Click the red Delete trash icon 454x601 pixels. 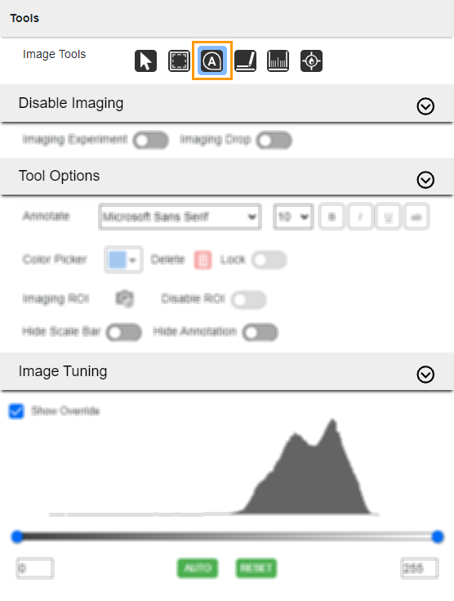(203, 260)
